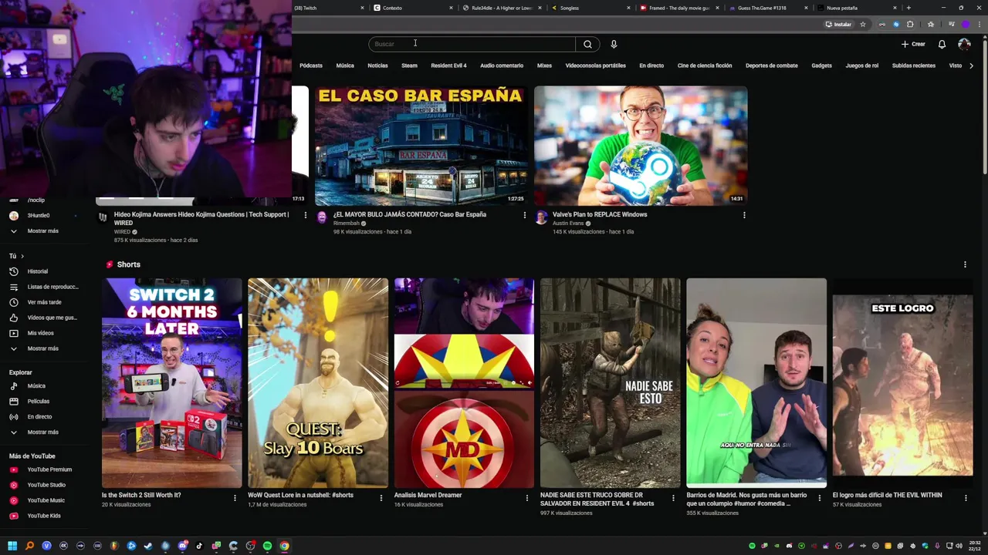Activate voice search microphone
This screenshot has height=555, width=988.
click(x=614, y=44)
